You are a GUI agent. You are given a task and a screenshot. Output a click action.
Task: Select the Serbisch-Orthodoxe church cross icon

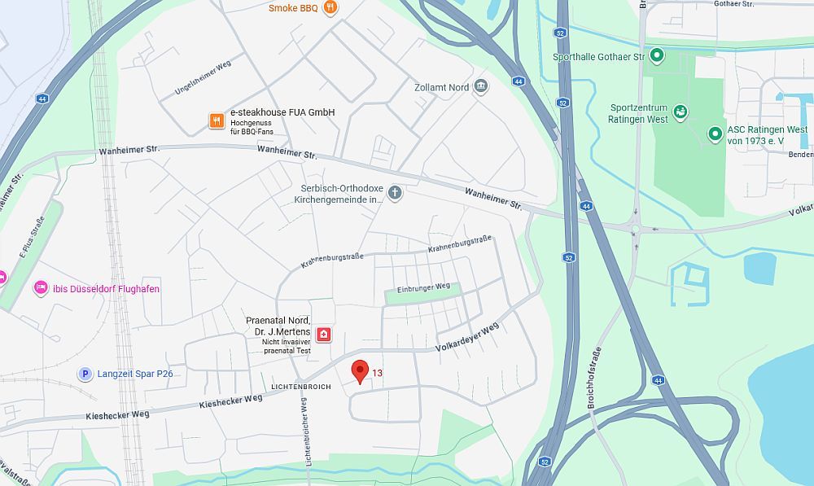point(395,193)
